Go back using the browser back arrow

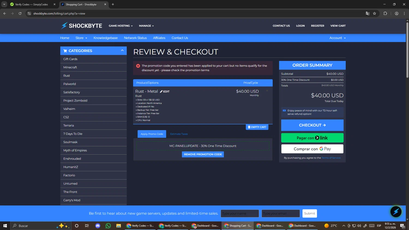click(5, 13)
